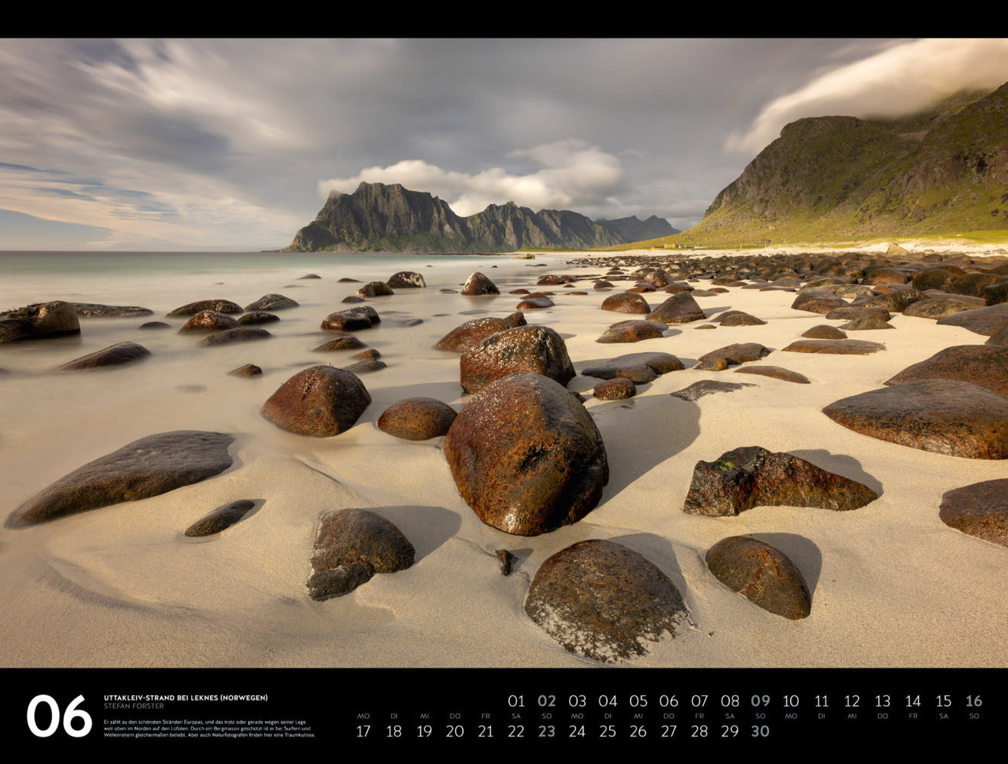Click the large month number 06
This screenshot has height=764, width=1008.
(60, 717)
